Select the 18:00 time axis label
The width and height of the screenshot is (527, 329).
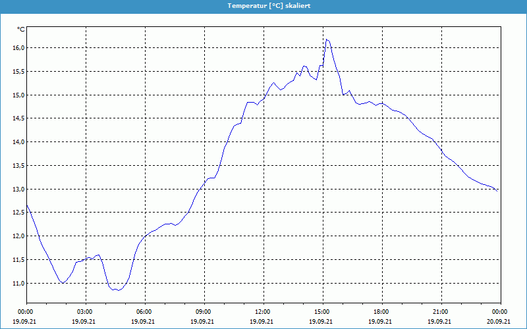click(x=381, y=312)
